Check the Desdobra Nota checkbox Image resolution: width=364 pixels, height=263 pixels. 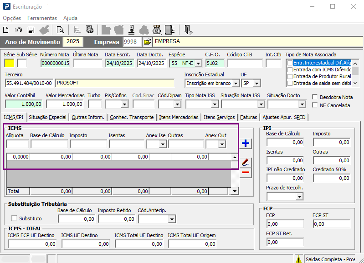315,97
